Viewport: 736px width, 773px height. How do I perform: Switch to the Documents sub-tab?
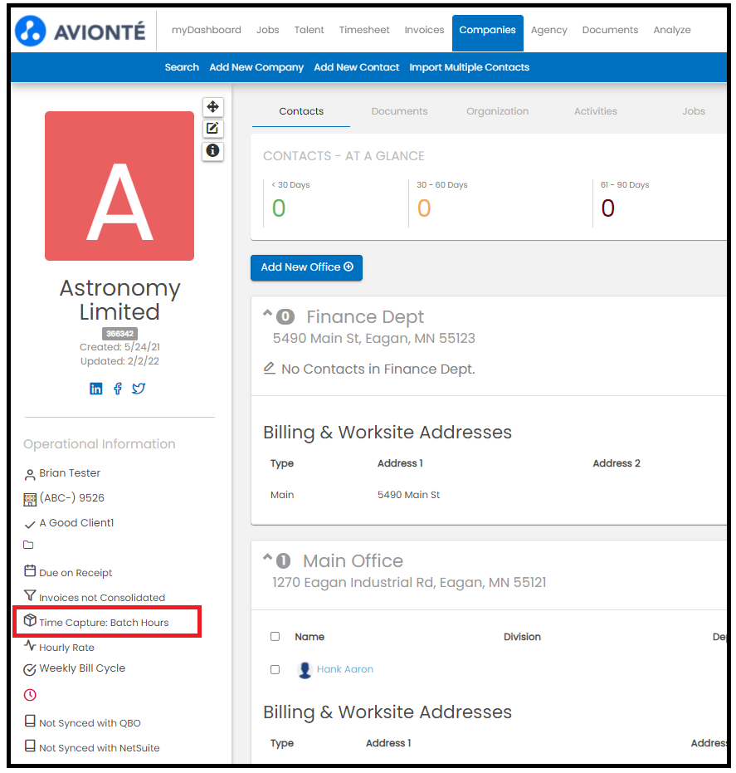tap(399, 111)
